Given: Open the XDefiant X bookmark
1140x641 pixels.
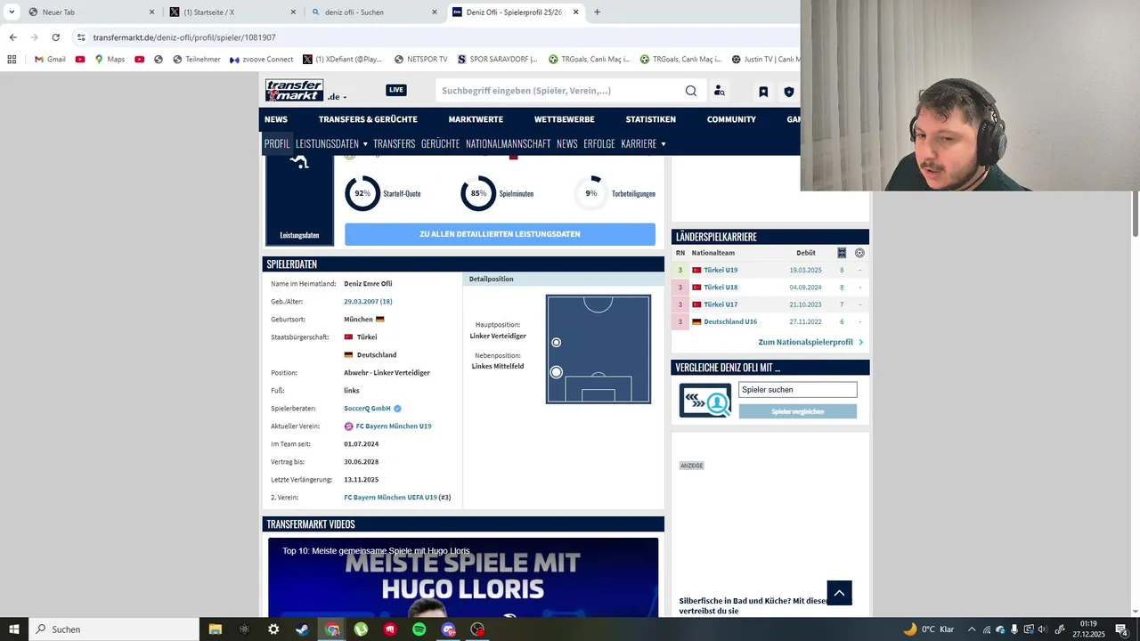Looking at the screenshot, I should [x=342, y=60].
